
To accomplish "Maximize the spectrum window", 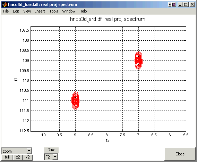I will (186, 5).
